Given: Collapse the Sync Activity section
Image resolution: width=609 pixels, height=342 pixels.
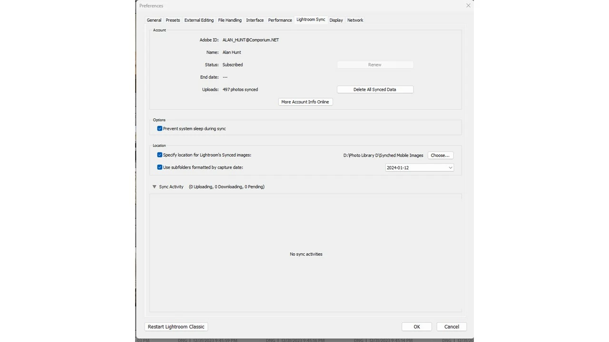Looking at the screenshot, I should (x=154, y=187).
